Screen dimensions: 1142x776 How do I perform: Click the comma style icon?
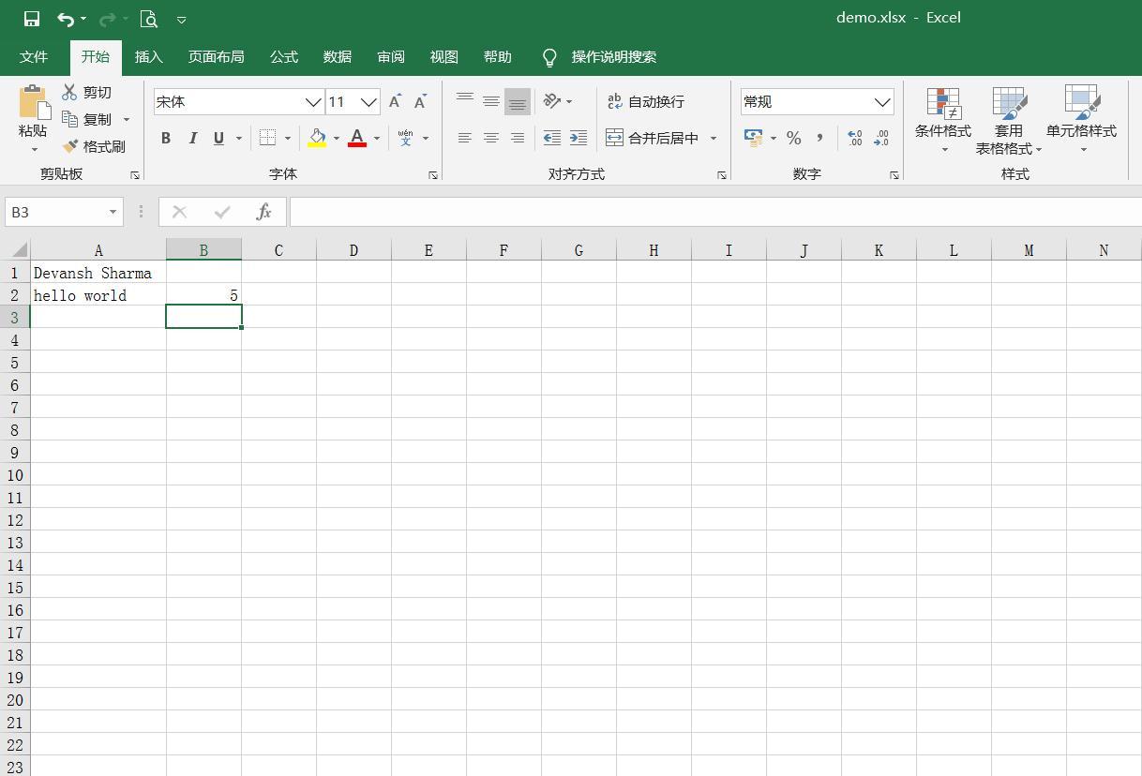pyautogui.click(x=819, y=138)
